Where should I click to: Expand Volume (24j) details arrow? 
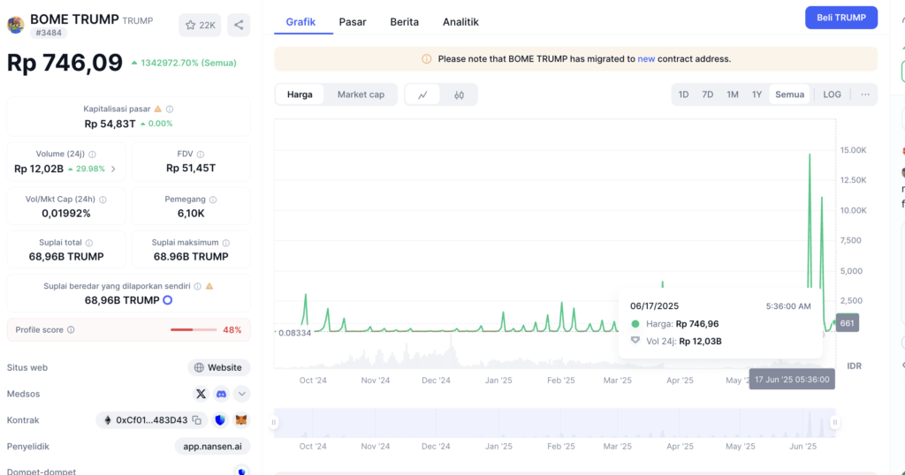point(113,169)
